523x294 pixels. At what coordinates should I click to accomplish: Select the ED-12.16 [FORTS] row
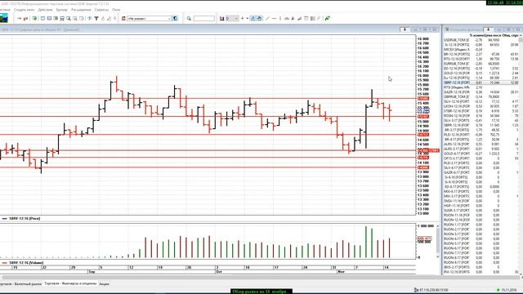point(481,68)
